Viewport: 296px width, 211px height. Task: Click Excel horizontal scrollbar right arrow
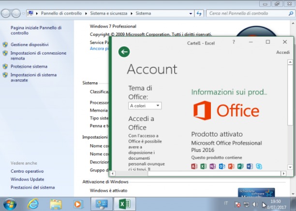point(283,173)
